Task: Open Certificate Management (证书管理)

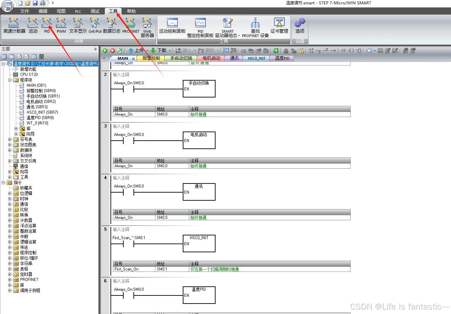Action: (279, 26)
